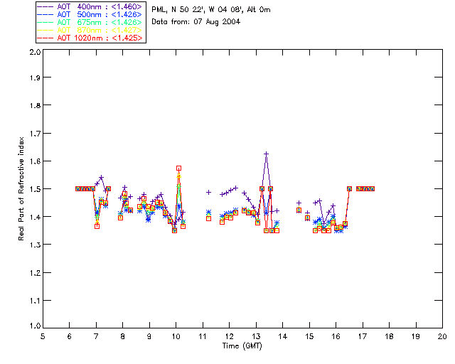Viewport: 455px width, 364px height.
Task: Click the red dashed line sample for 1020nm
Action: click(45, 38)
